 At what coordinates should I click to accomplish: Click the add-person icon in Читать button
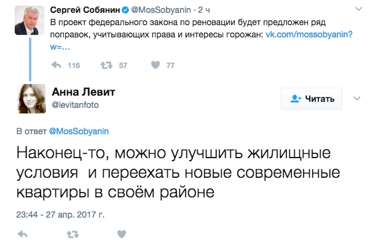pyautogui.click(x=296, y=99)
